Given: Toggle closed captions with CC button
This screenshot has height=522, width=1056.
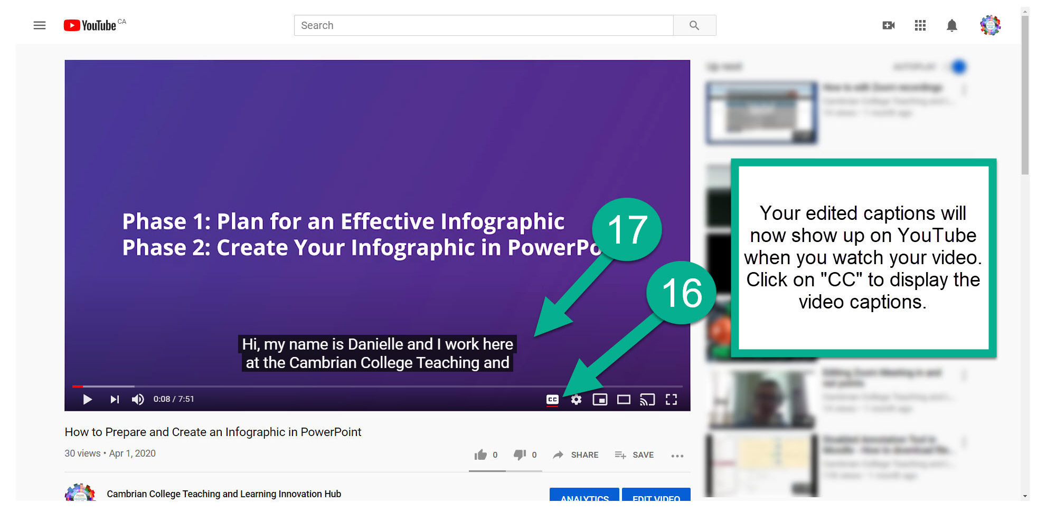Looking at the screenshot, I should click(552, 400).
